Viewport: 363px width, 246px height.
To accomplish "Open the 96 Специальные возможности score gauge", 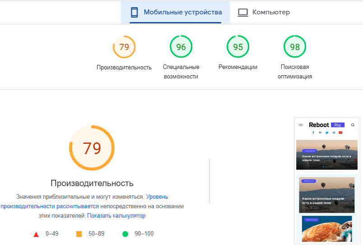I will 181,47.
